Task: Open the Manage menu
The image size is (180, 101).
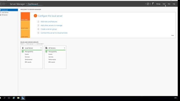Action: (x=158, y=4)
